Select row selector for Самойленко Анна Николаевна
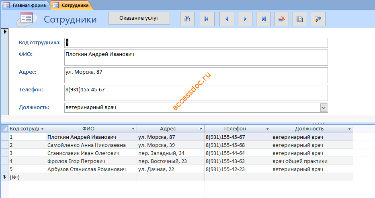Viewport: 375px width, 198px height. click(x=4, y=145)
